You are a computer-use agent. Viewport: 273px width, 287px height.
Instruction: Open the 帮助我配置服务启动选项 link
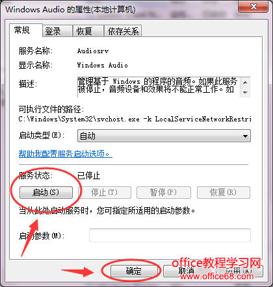[x=65, y=154]
